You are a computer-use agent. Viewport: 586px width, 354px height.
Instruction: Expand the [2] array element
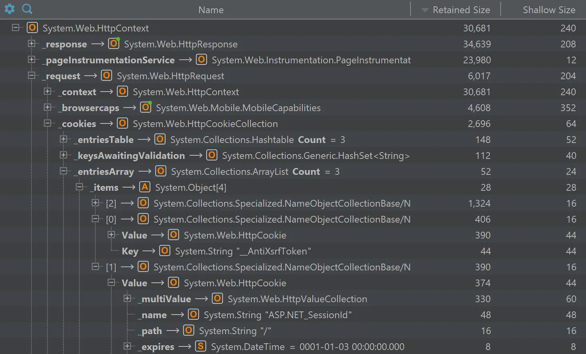(x=95, y=203)
